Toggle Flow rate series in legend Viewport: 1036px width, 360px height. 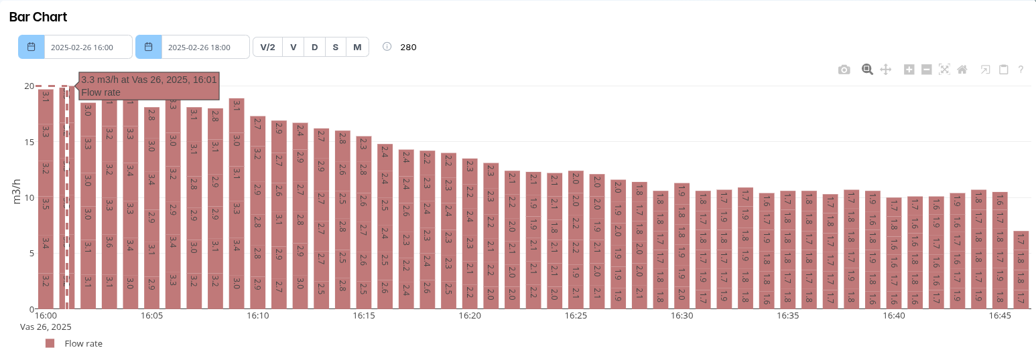(75, 343)
